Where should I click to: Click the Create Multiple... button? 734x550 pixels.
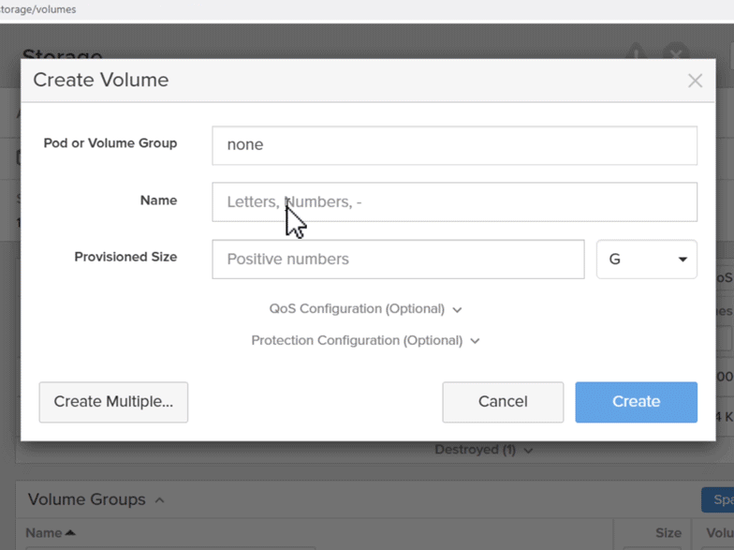113,402
